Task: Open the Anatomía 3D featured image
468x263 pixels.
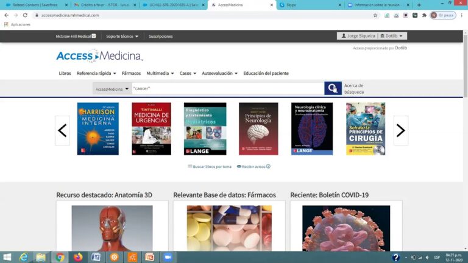Action: pos(112,228)
